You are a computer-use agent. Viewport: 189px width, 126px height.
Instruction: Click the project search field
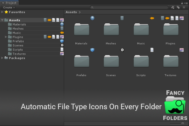[129, 7]
